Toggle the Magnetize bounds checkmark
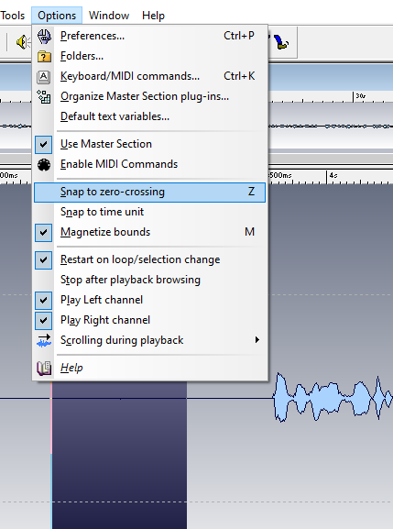 43,233
